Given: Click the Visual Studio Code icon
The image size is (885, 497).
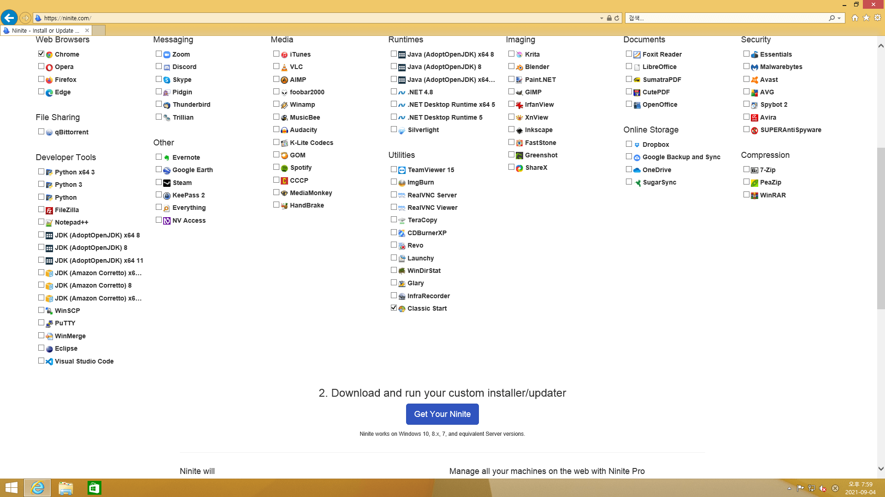Looking at the screenshot, I should click(49, 362).
